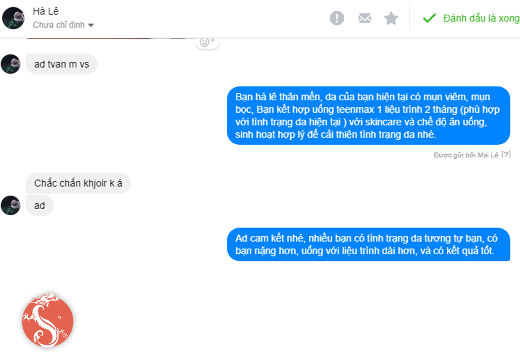The image size is (520, 361).
Task: Select the 'Chắc chắn khjoir k á' message
Action: point(78,183)
